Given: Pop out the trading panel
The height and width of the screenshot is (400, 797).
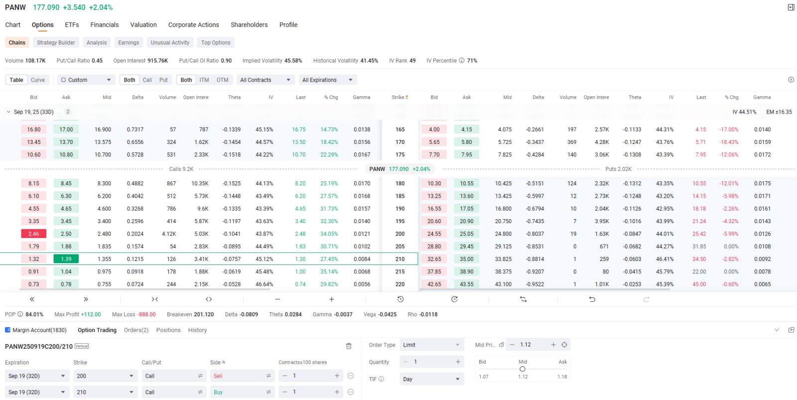Looking at the screenshot, I should pyautogui.click(x=791, y=330).
